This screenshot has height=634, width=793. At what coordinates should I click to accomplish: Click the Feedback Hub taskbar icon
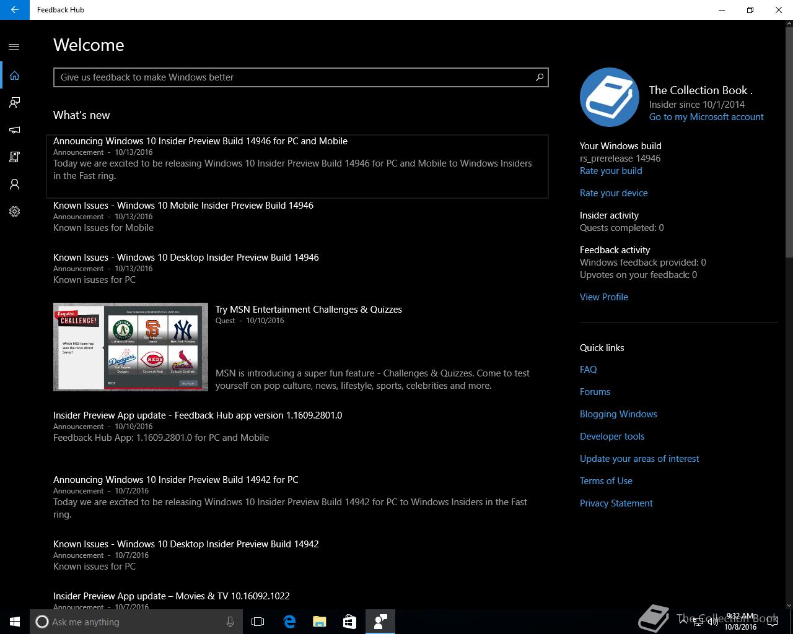coord(380,622)
